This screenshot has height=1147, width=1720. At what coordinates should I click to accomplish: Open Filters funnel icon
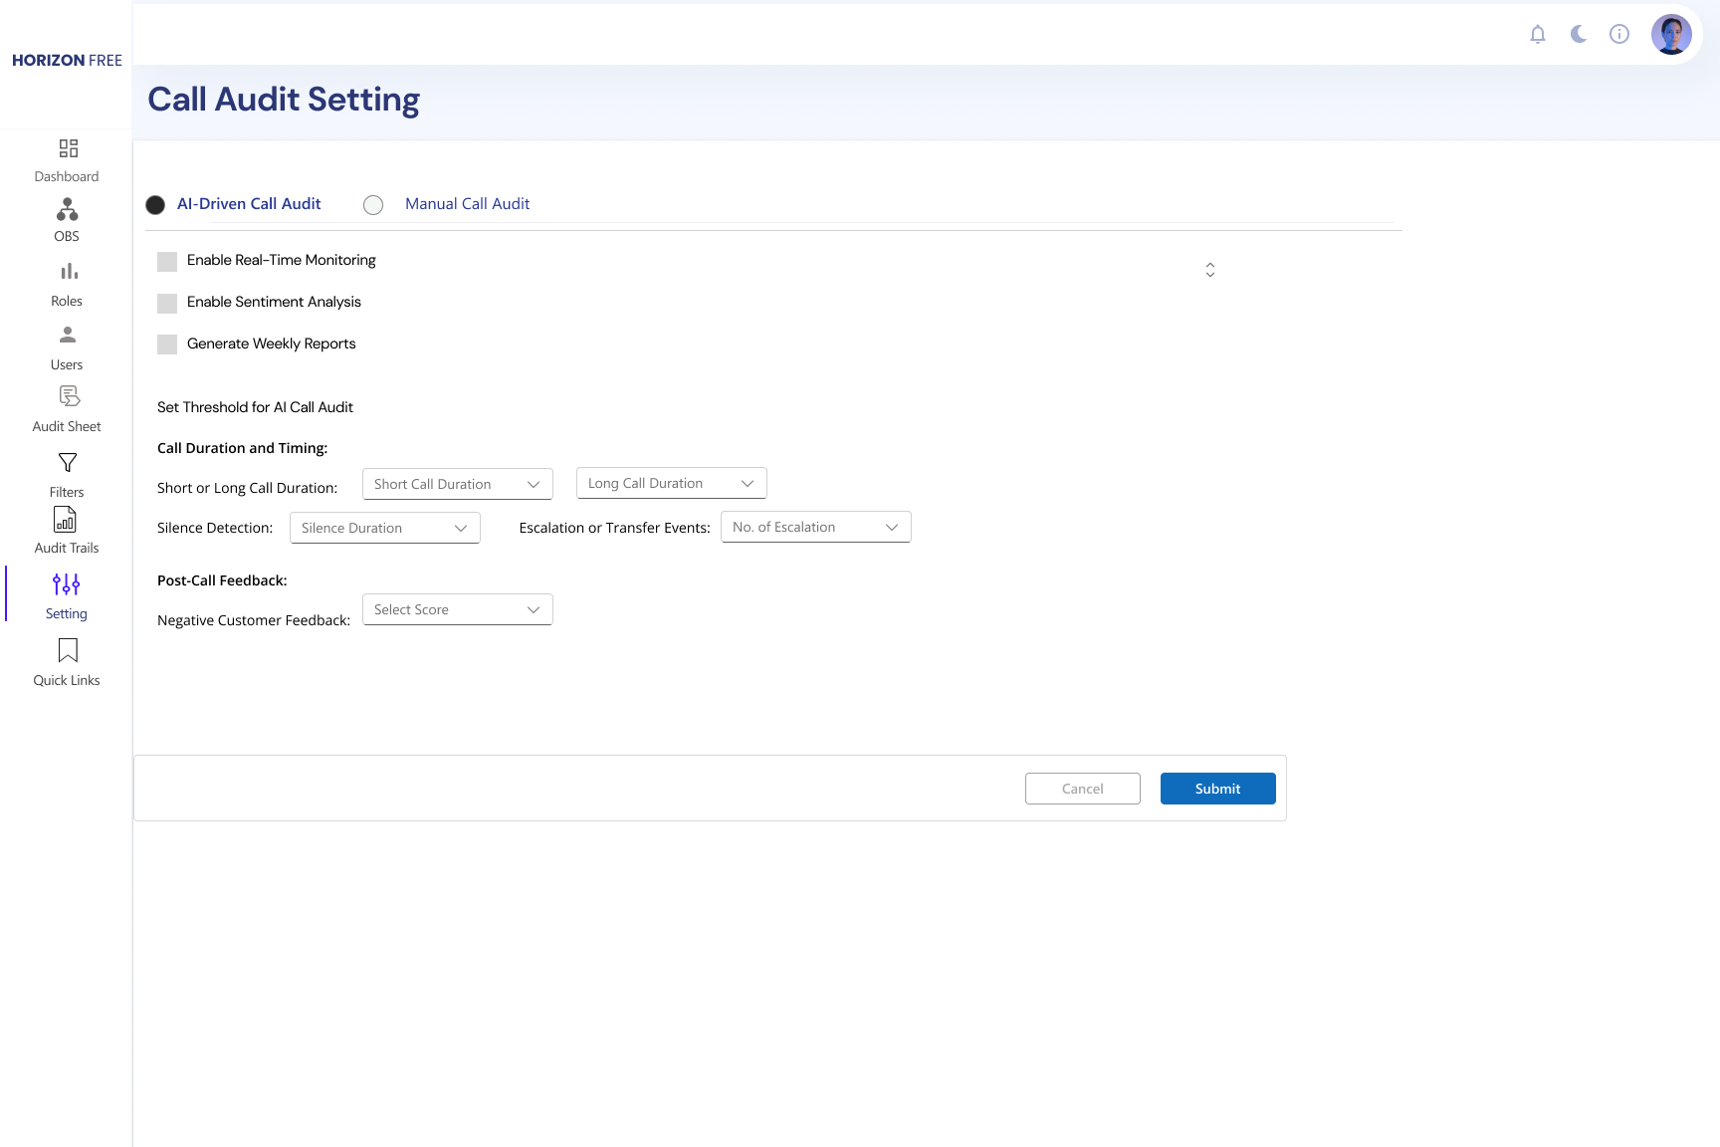pos(68,463)
